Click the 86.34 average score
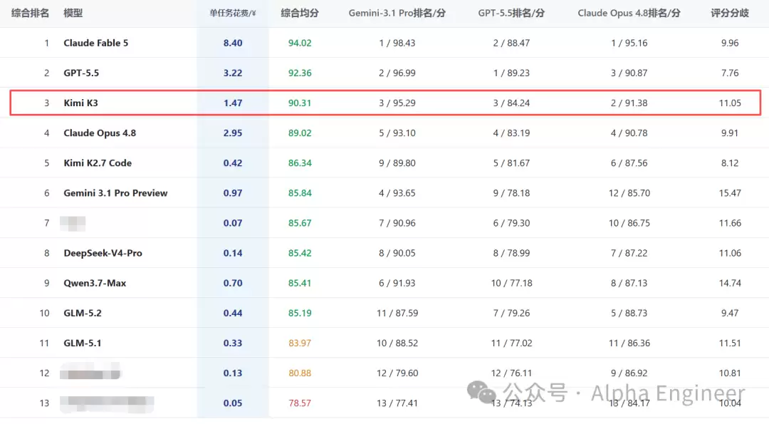Viewport: 769px width, 424px height. (x=300, y=163)
